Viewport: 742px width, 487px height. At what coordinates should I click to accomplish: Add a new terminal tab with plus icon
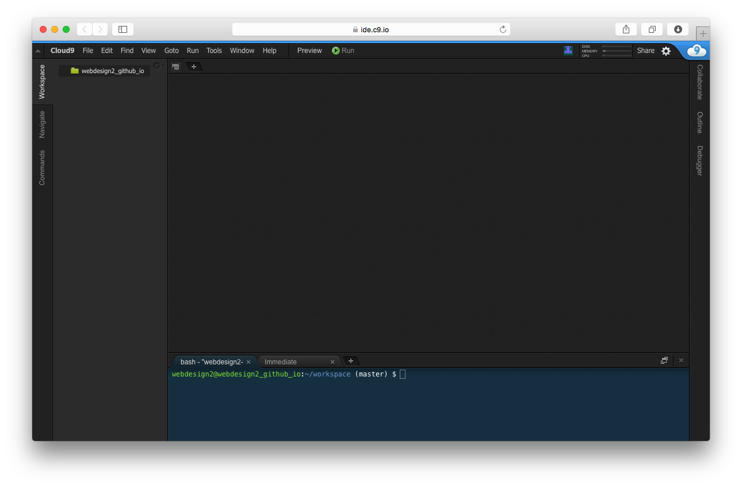(351, 361)
